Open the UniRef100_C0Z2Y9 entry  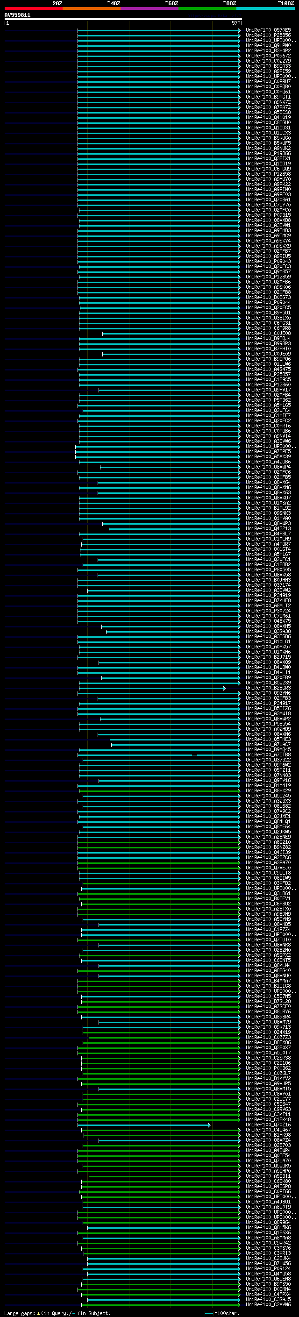268,61
